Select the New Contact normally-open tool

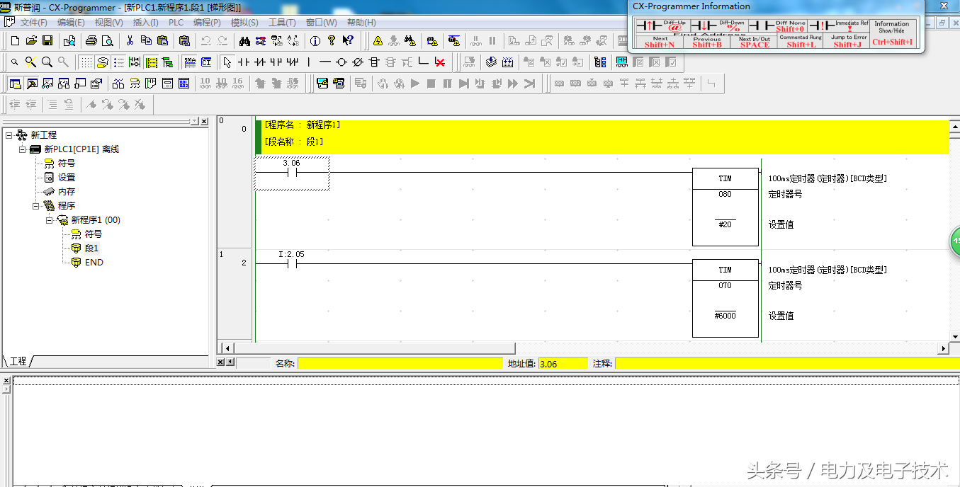pyautogui.click(x=244, y=62)
